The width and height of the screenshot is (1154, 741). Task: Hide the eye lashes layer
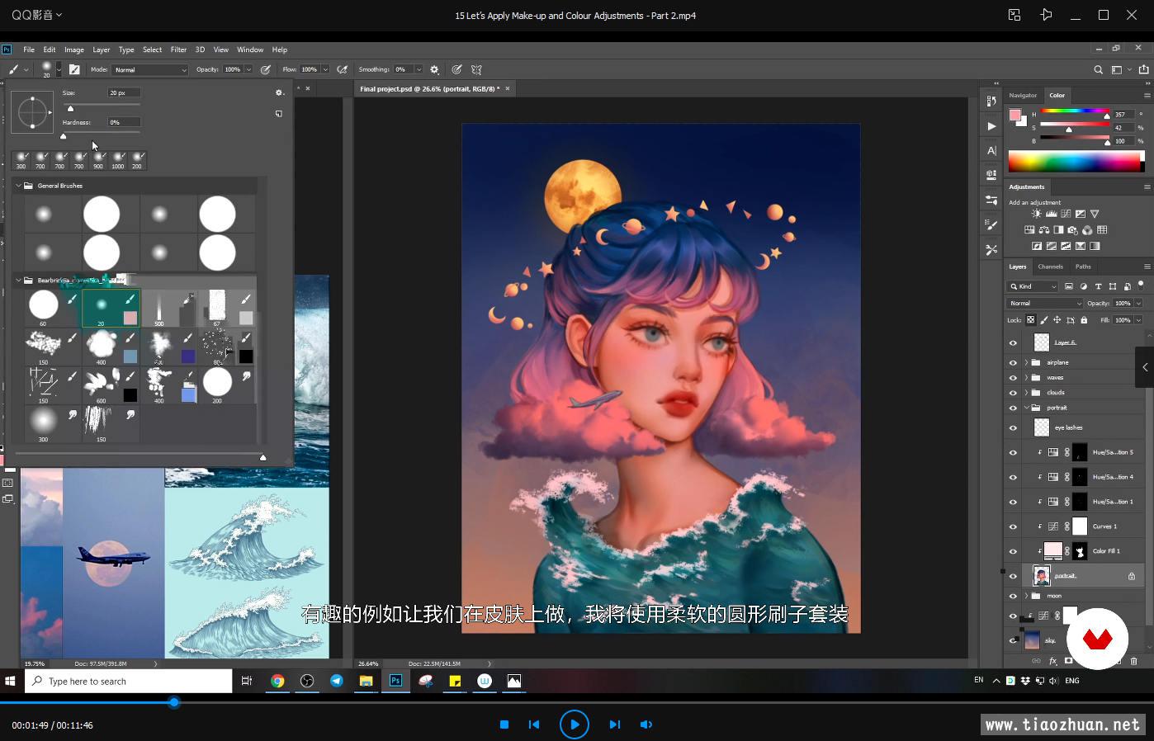tap(1013, 427)
